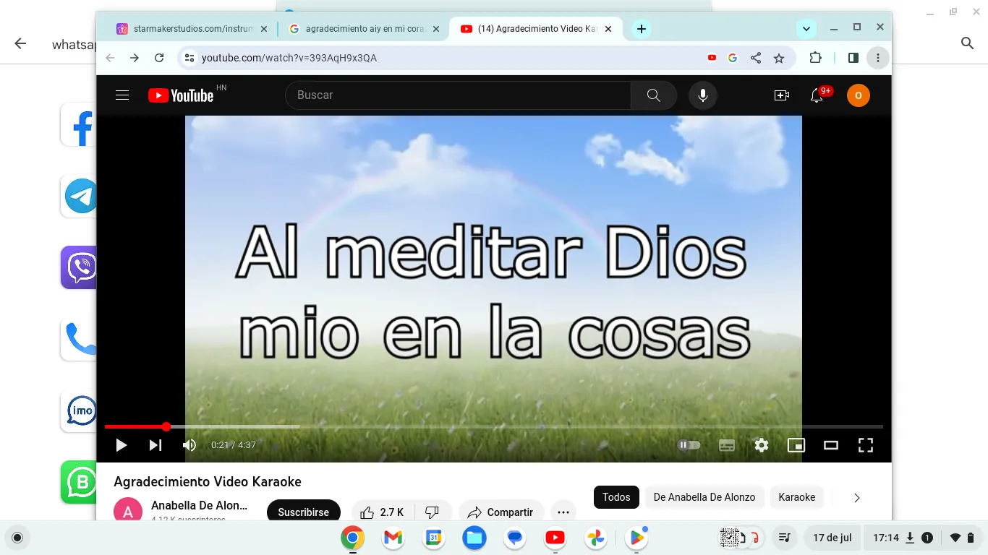Go forward in Chrome browser
Viewport: 988px width, 555px height.
click(135, 58)
